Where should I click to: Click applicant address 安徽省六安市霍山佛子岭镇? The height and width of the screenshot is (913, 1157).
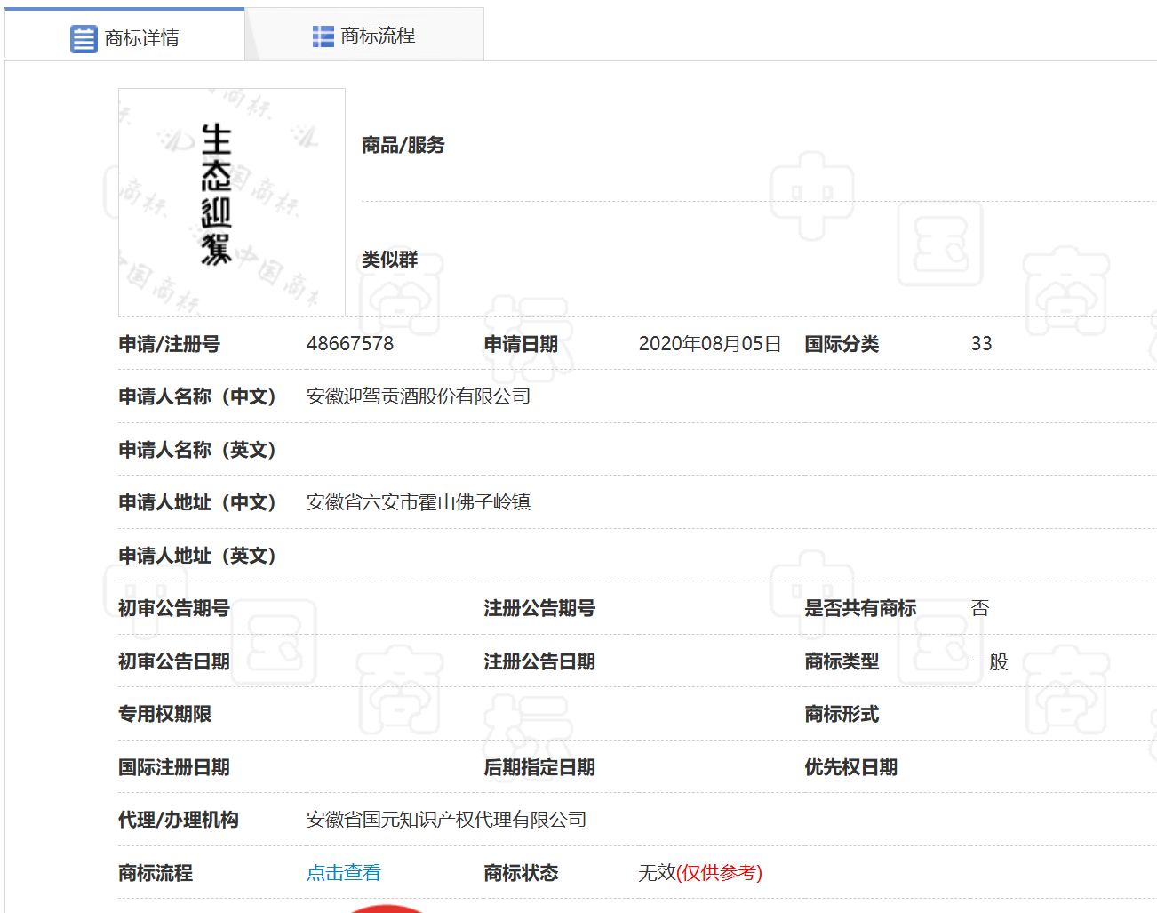click(418, 502)
